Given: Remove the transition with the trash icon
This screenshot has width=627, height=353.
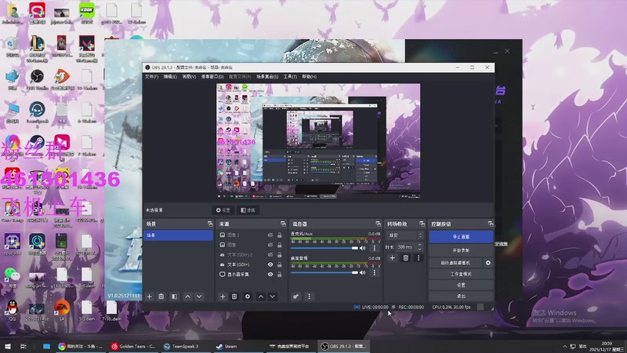Looking at the screenshot, I should (405, 258).
